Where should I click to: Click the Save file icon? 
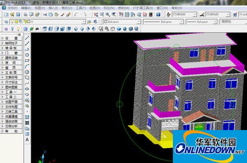18,15
